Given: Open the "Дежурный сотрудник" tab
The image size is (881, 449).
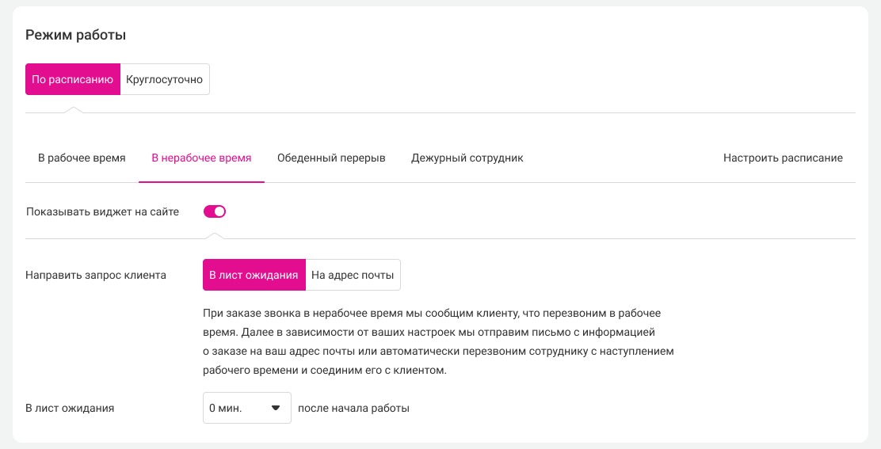Looking at the screenshot, I should click(467, 158).
